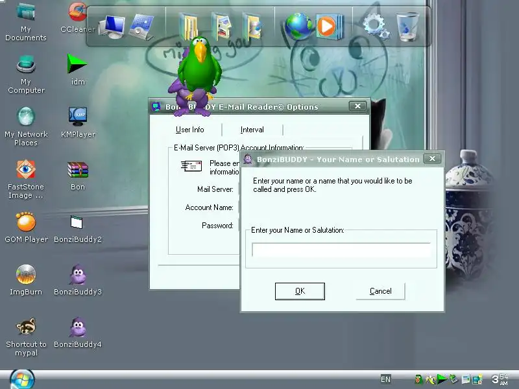The height and width of the screenshot is (389, 519).
Task: Select the My Computer desktop icon
Action: pos(26,74)
